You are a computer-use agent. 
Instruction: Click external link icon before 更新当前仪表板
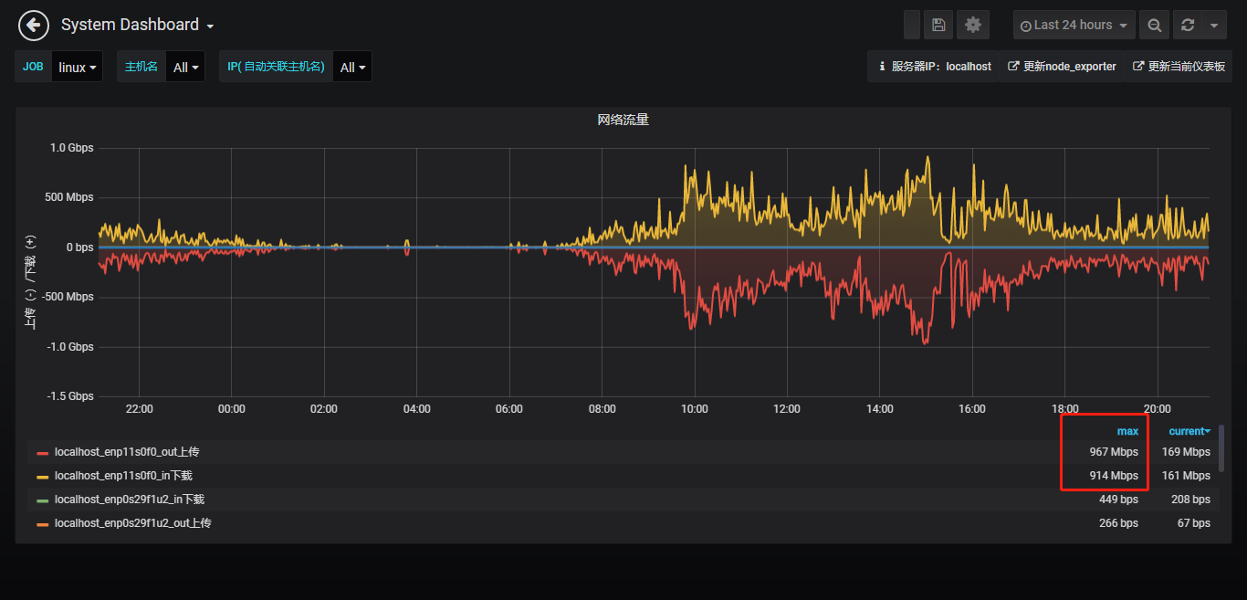click(x=1137, y=67)
